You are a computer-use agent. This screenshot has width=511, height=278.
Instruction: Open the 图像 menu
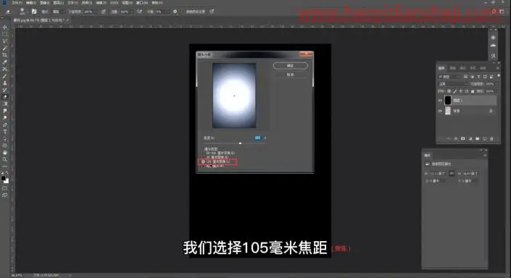[45, 3]
